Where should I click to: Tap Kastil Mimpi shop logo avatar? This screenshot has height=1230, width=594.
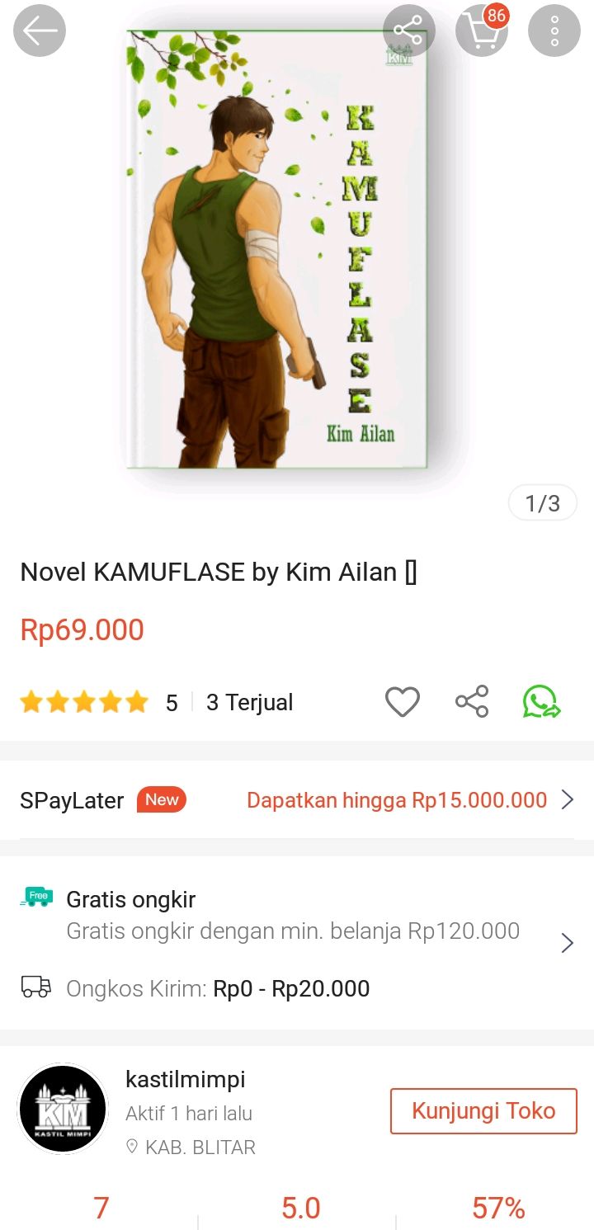[x=63, y=1109]
